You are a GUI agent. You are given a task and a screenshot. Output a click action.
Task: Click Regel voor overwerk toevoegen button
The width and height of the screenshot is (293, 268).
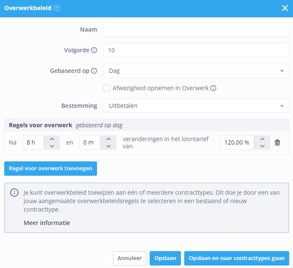point(51,168)
